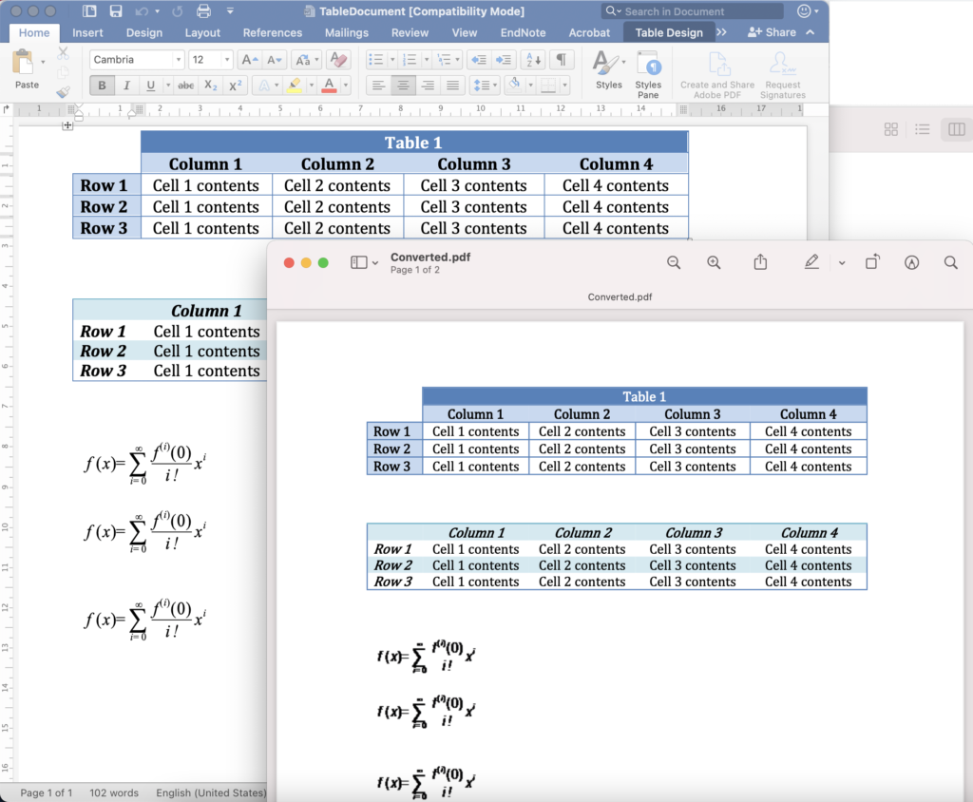Click the Preview zoom in magnifier
973x802 pixels.
tap(714, 263)
